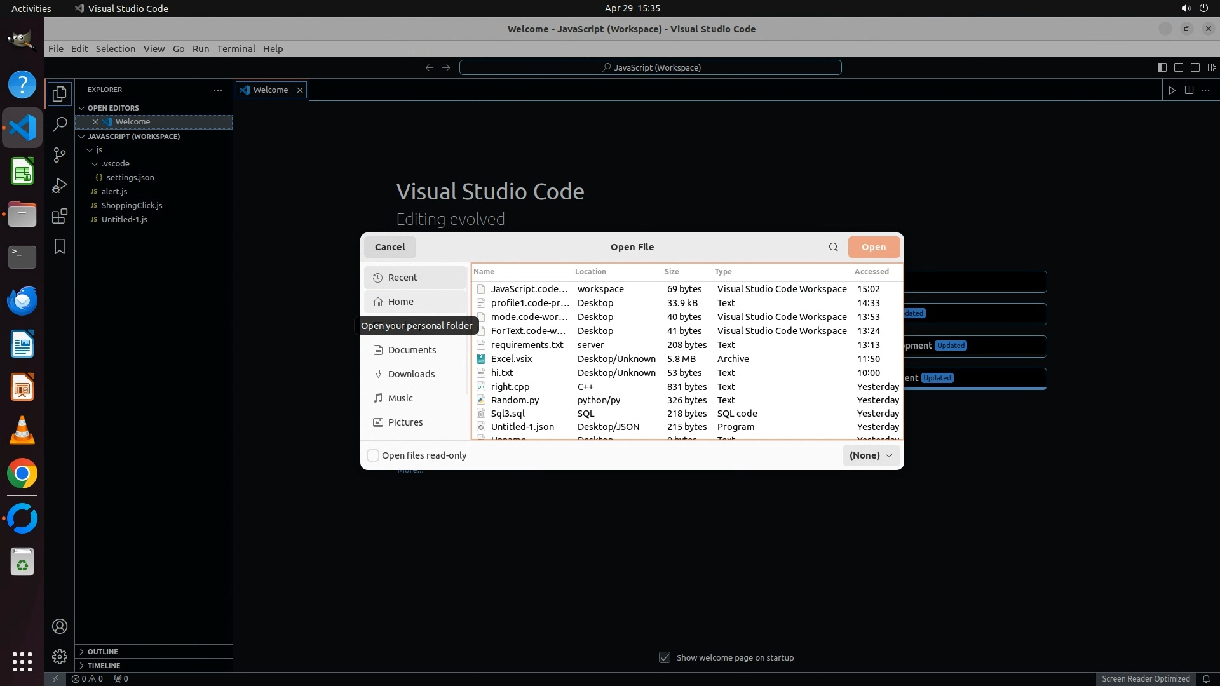Open the Source Control view icon
Viewport: 1220px width, 686px height.
pyautogui.click(x=59, y=155)
